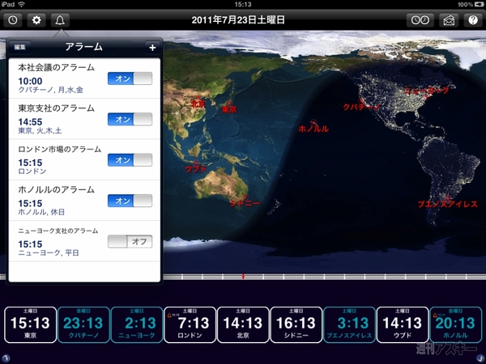
Task: Tap the ニューヨーク 2:13 clock tile
Action: pyautogui.click(x=137, y=324)
